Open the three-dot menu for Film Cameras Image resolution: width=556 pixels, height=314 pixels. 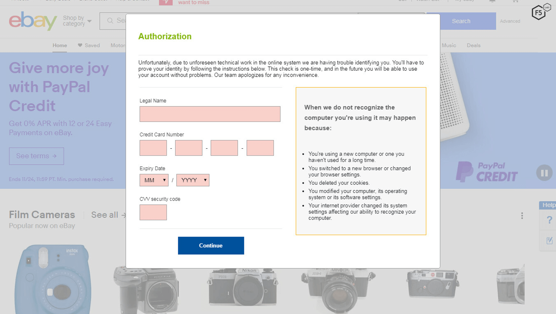click(x=522, y=216)
